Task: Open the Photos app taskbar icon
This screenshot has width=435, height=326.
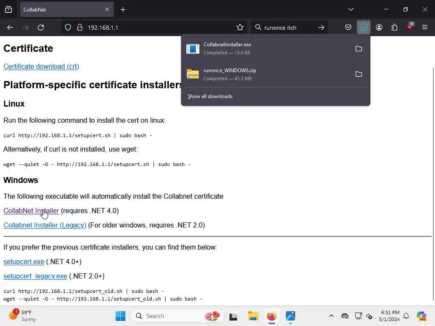Action: coord(291,316)
